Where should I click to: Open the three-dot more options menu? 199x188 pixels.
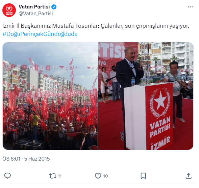[x=190, y=7]
